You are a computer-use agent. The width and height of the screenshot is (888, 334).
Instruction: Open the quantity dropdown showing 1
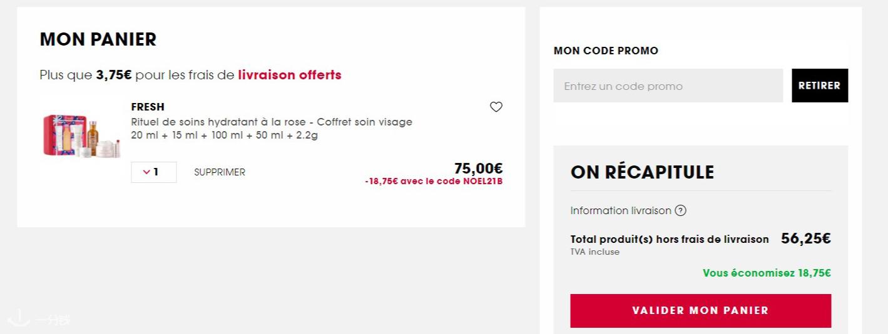[x=153, y=172]
